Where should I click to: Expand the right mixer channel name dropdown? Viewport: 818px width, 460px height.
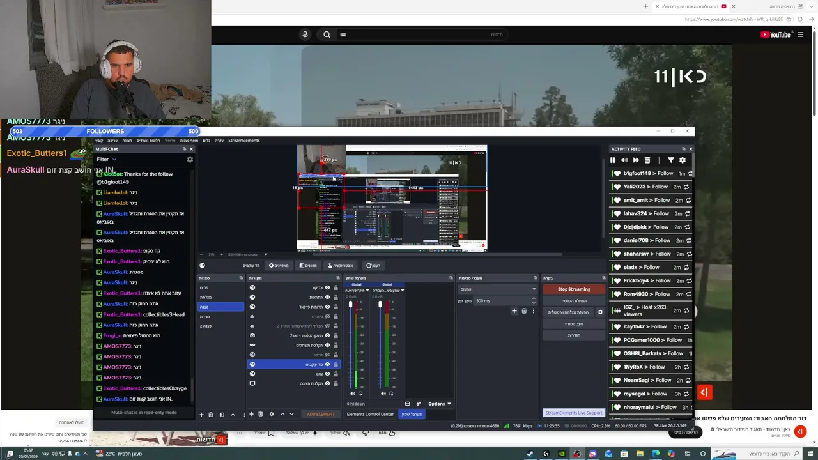pyautogui.click(x=402, y=291)
